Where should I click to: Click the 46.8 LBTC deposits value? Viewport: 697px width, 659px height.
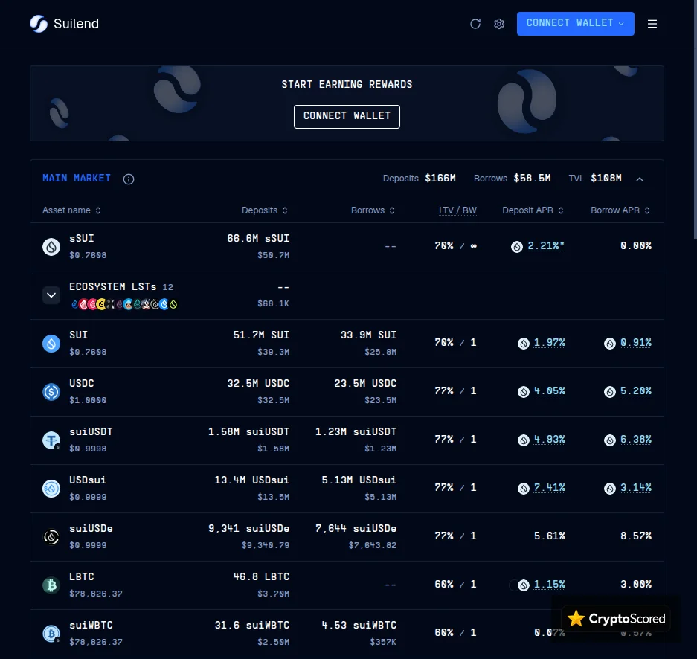point(261,576)
